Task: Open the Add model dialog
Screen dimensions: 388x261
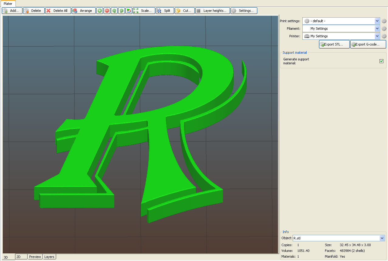Action: click(x=12, y=10)
